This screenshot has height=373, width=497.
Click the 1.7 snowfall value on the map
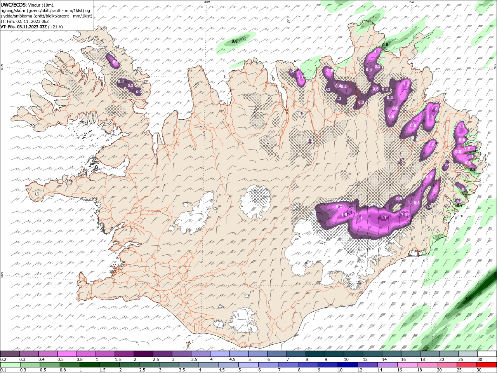(384, 218)
